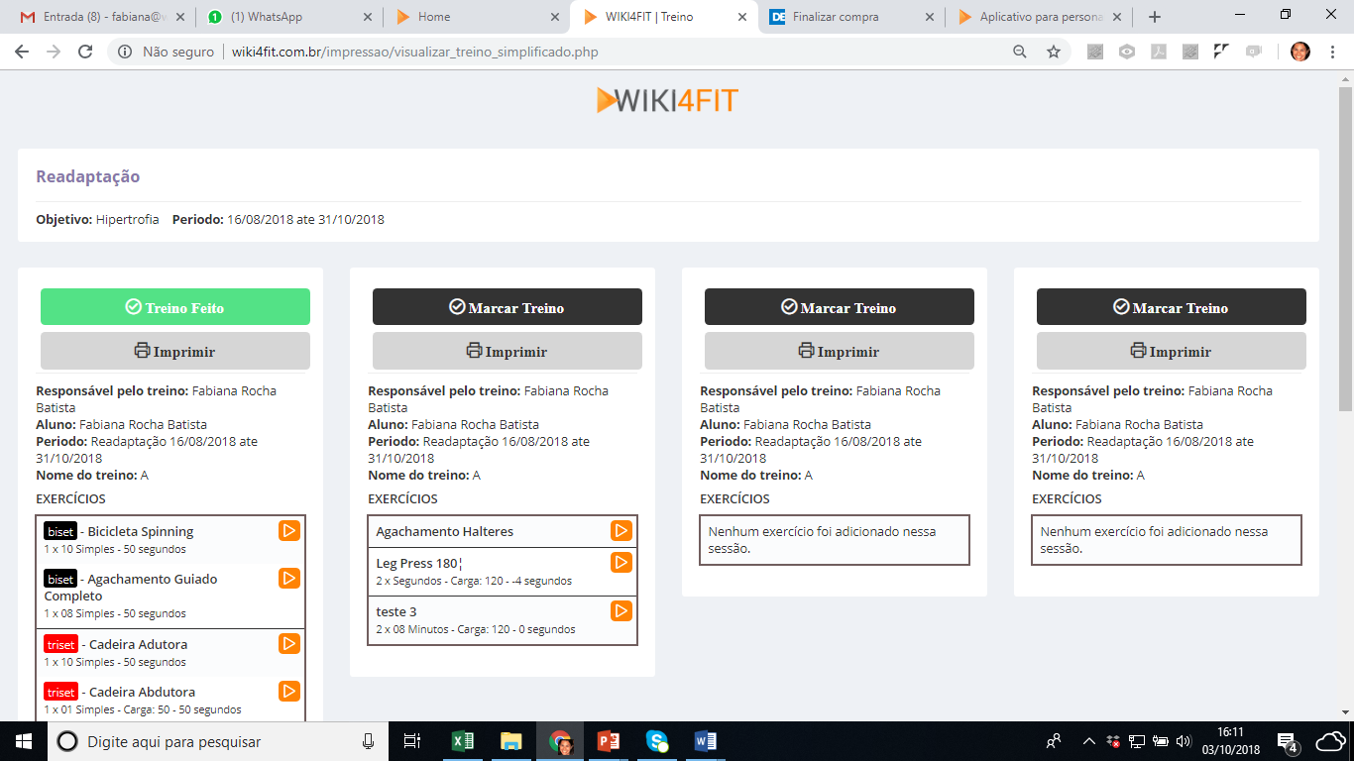Viewport: 1354px width, 761px height.
Task: Open the zoom magnifier in address bar
Action: (1020, 52)
